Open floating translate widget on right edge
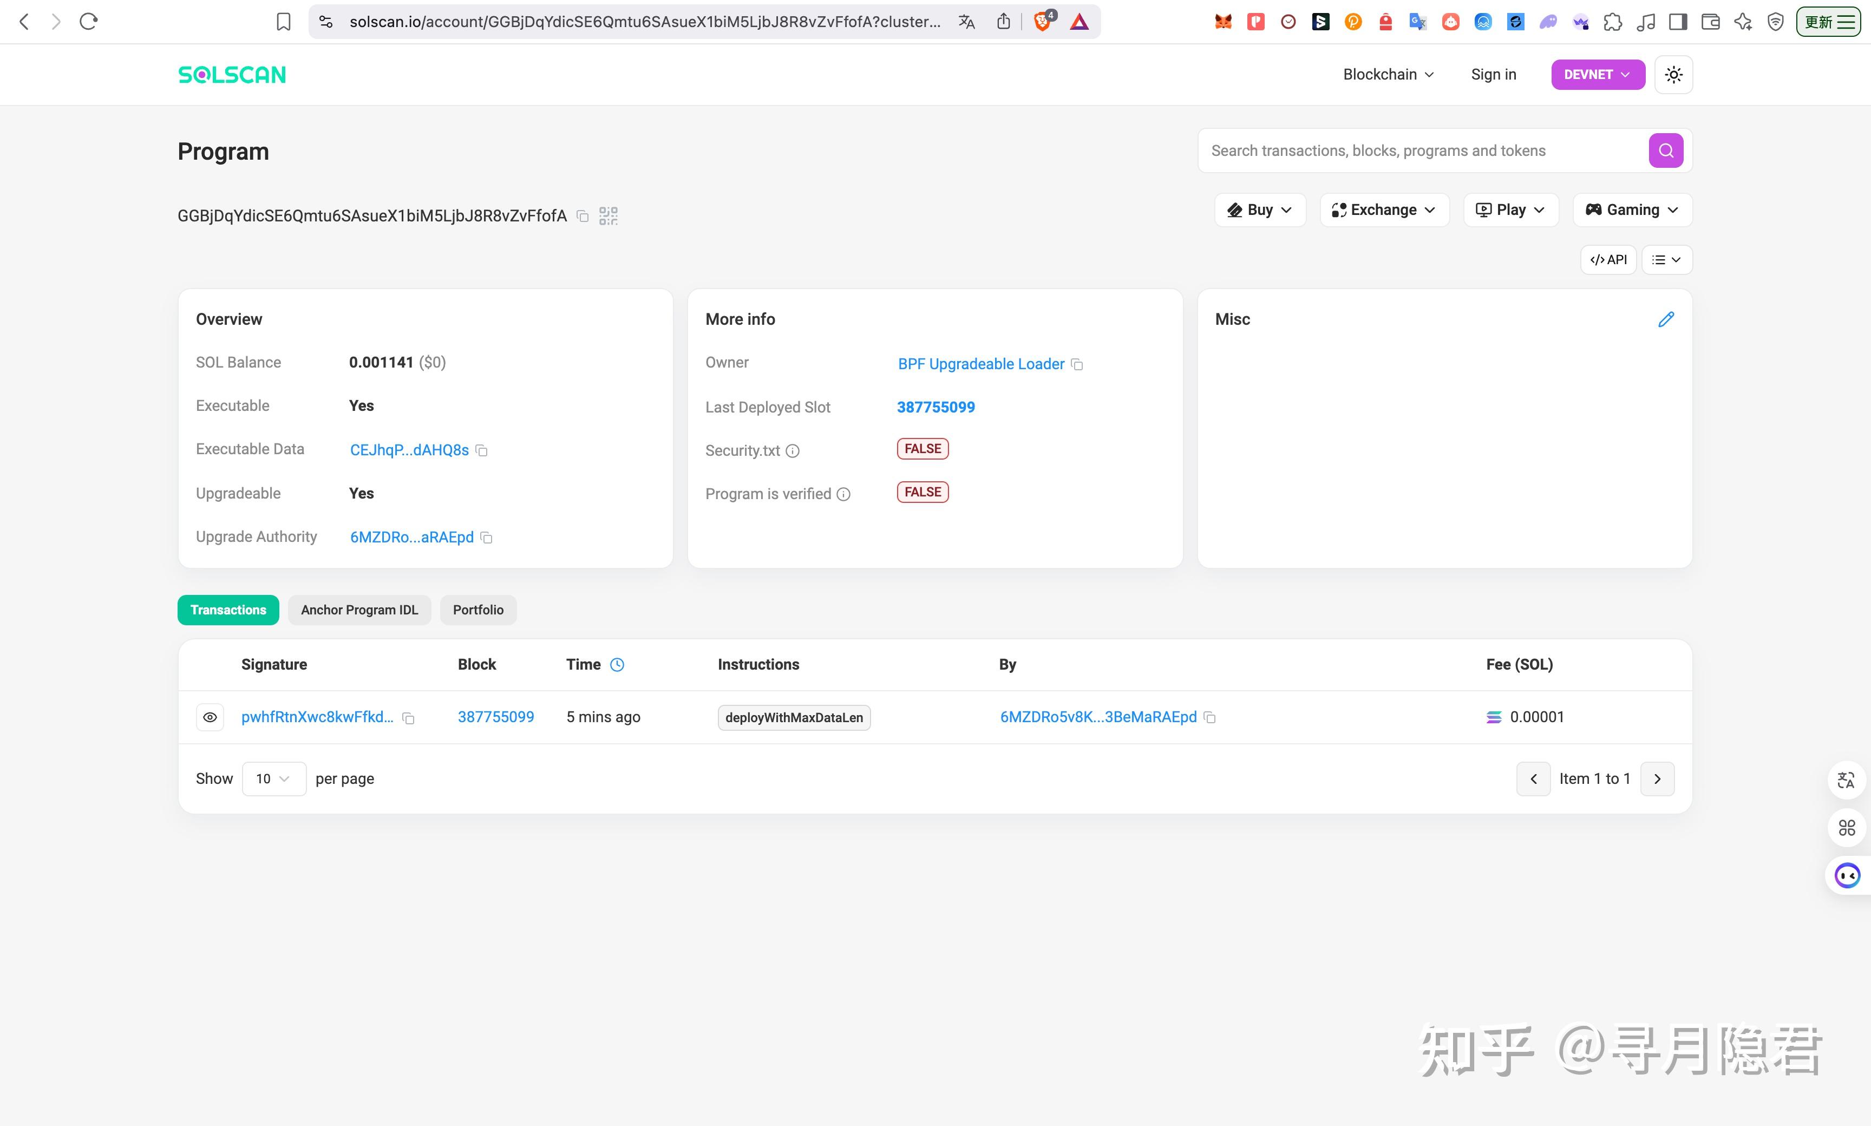 pos(1846,780)
